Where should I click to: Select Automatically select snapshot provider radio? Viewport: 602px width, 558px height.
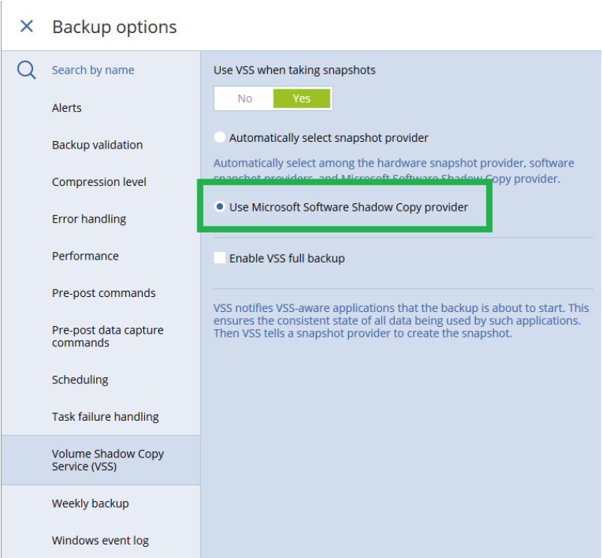pyautogui.click(x=220, y=138)
